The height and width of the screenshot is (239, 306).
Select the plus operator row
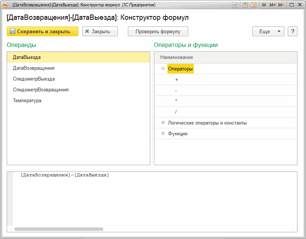click(225, 79)
